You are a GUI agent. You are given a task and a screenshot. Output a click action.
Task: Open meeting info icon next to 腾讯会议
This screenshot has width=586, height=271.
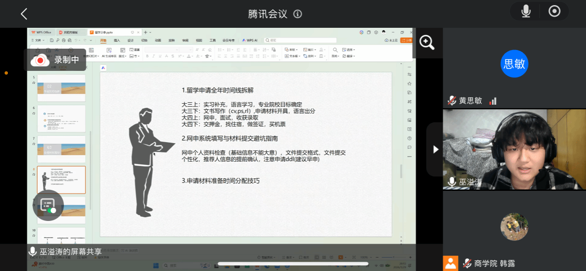point(298,14)
